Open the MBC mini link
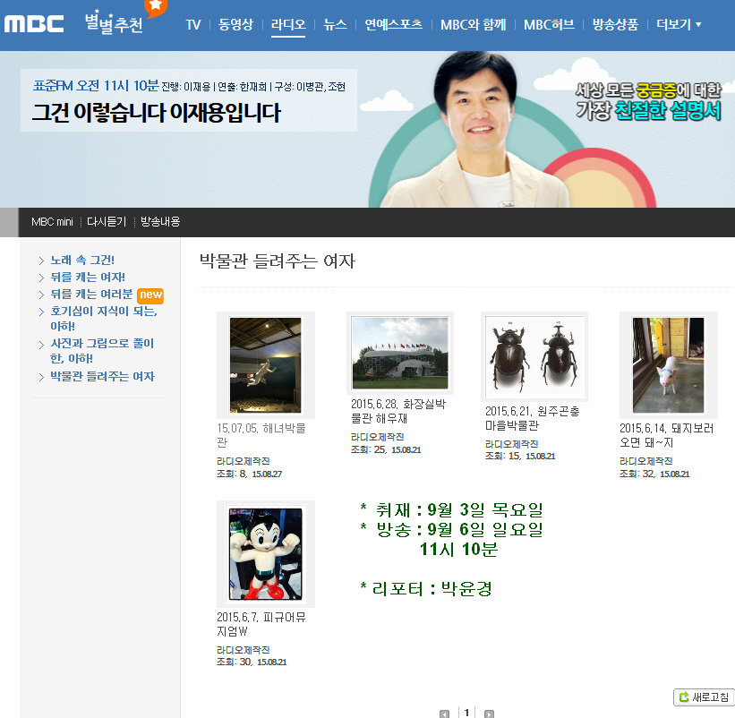The width and height of the screenshot is (735, 718). tap(52, 222)
